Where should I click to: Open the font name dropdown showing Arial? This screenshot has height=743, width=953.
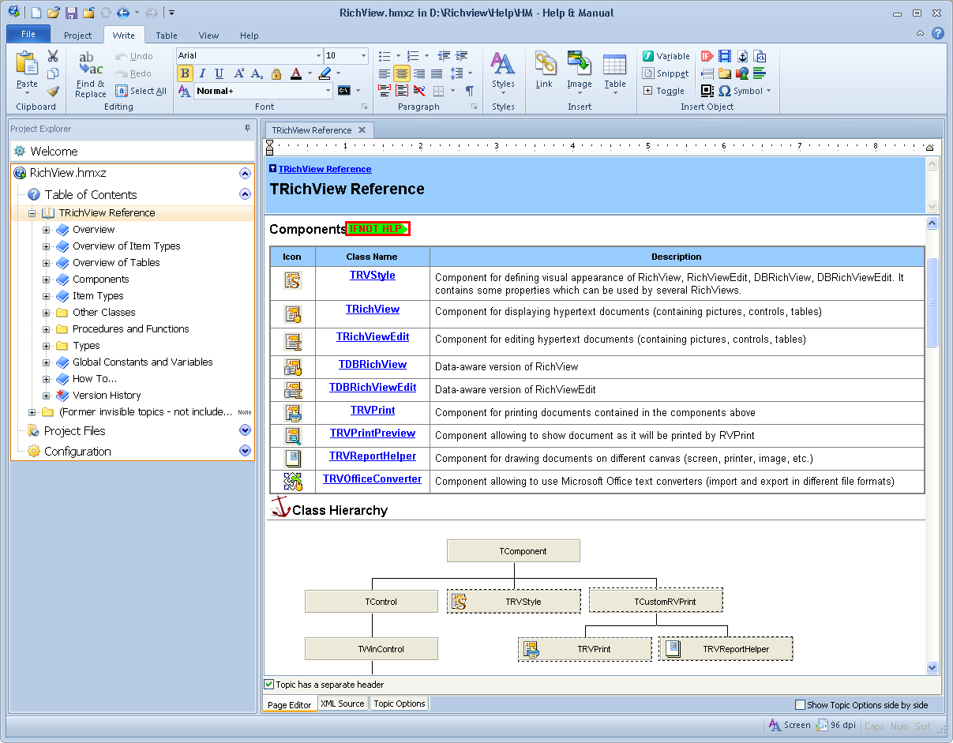click(319, 56)
